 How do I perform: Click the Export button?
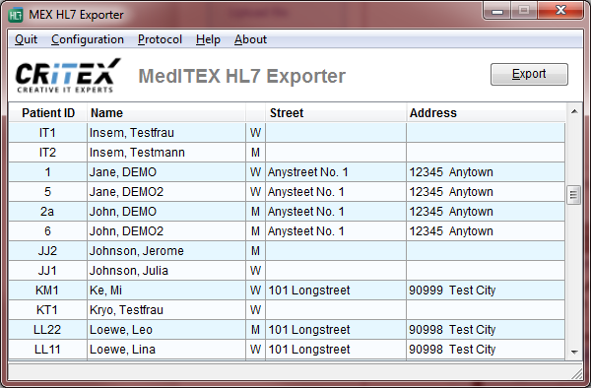[x=529, y=74]
